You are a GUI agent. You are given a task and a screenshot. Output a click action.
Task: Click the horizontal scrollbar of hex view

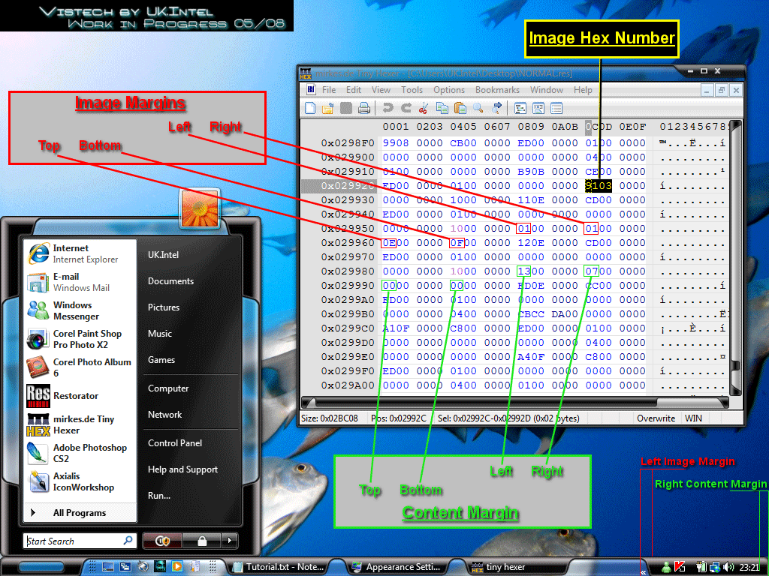tap(514, 403)
